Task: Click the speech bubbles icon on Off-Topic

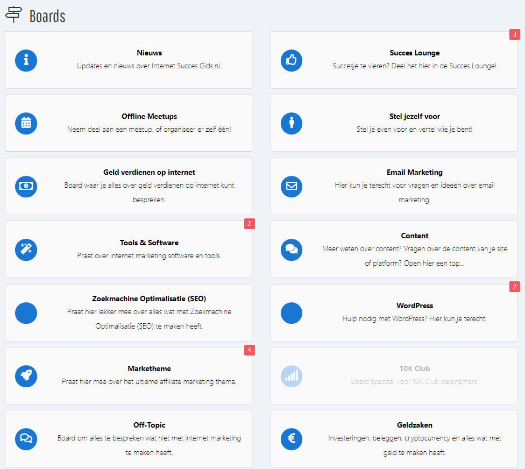Action: (26, 439)
